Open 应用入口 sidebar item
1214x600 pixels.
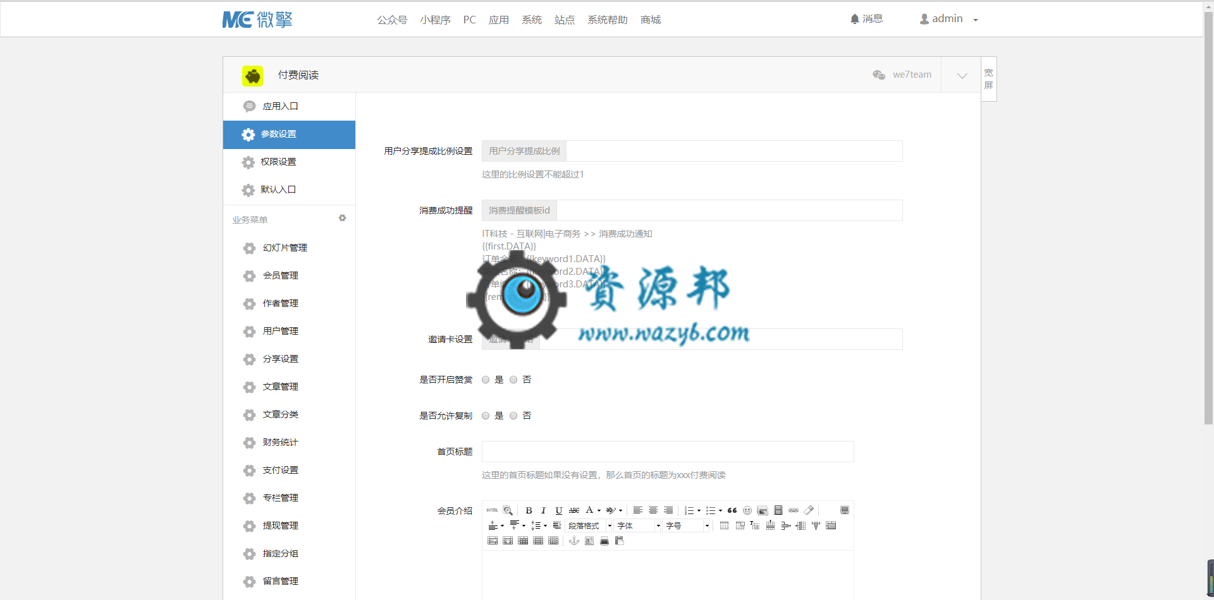(x=289, y=107)
